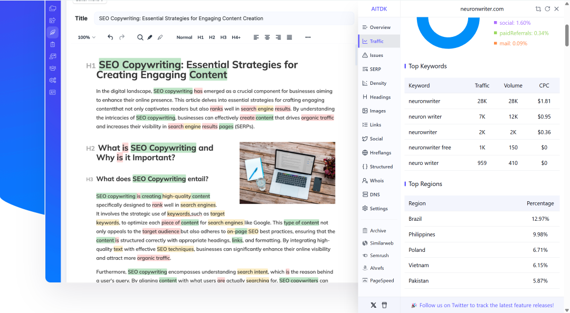Center align the text

pos(267,37)
